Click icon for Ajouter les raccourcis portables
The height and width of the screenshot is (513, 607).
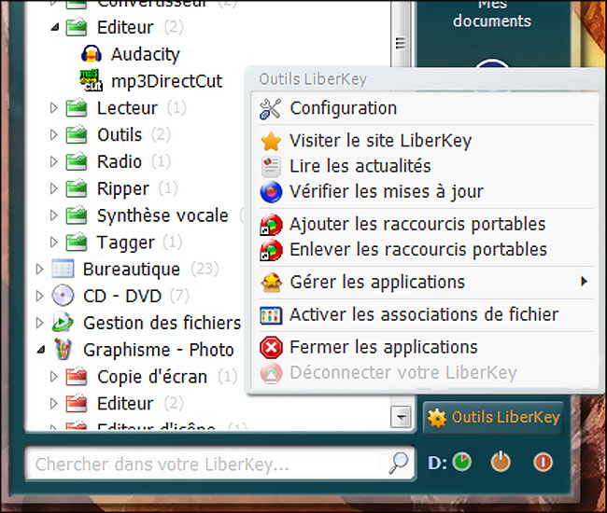tap(271, 225)
